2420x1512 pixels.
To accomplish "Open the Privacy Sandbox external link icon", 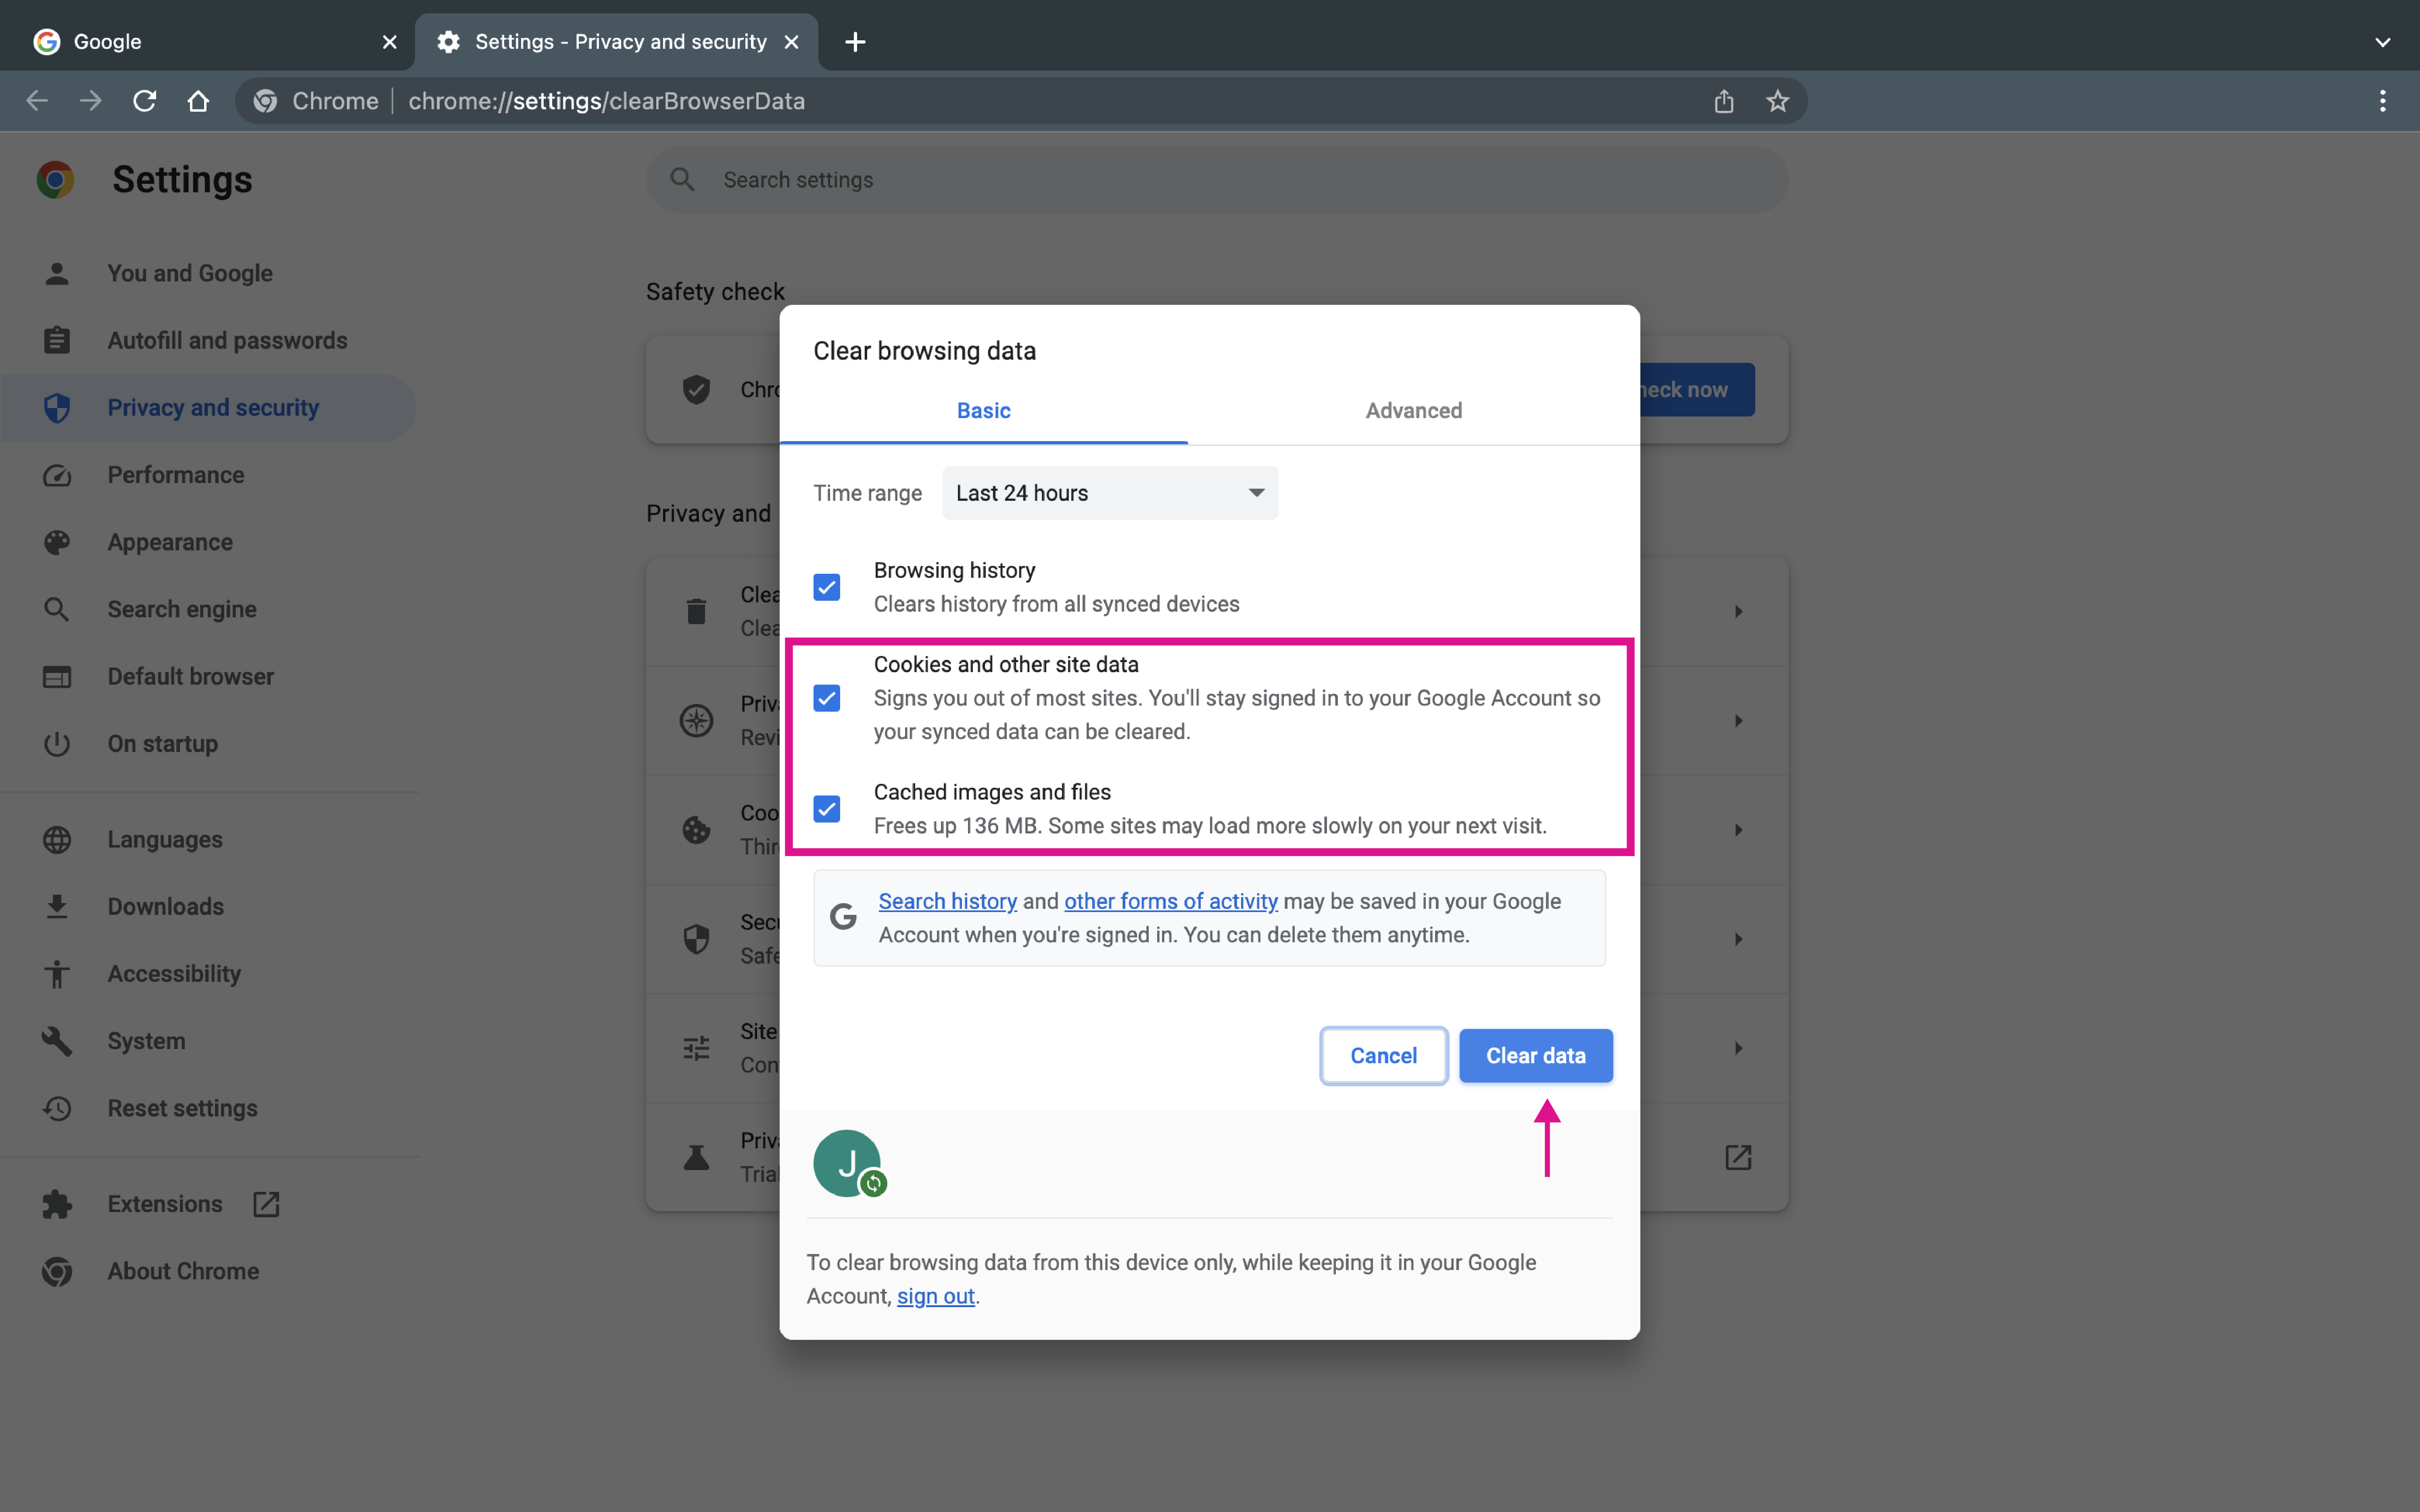I will [1738, 1157].
